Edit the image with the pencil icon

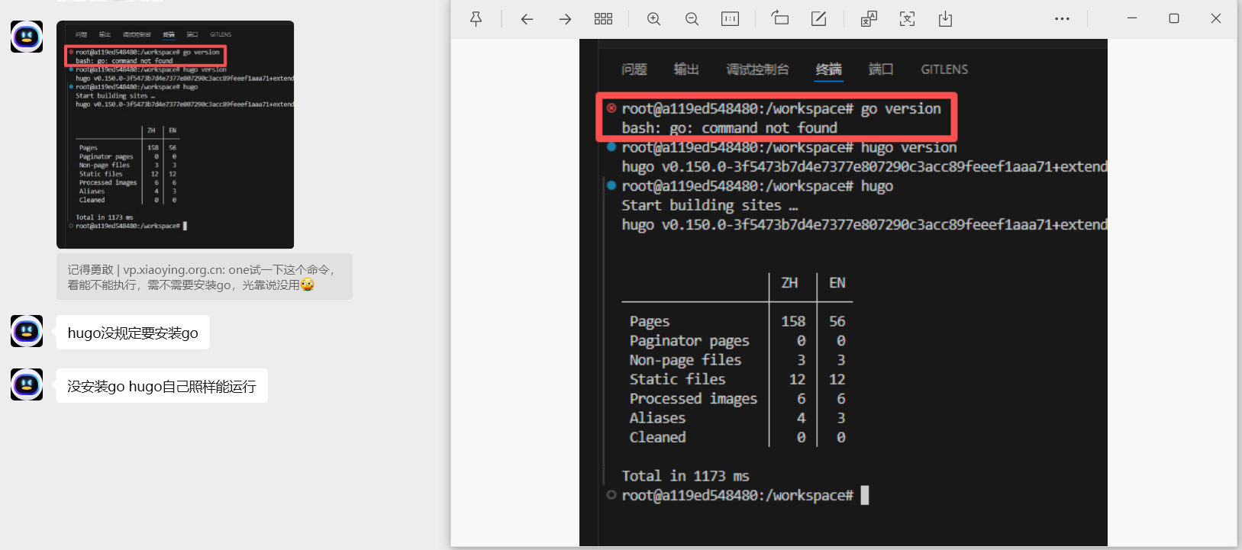818,19
